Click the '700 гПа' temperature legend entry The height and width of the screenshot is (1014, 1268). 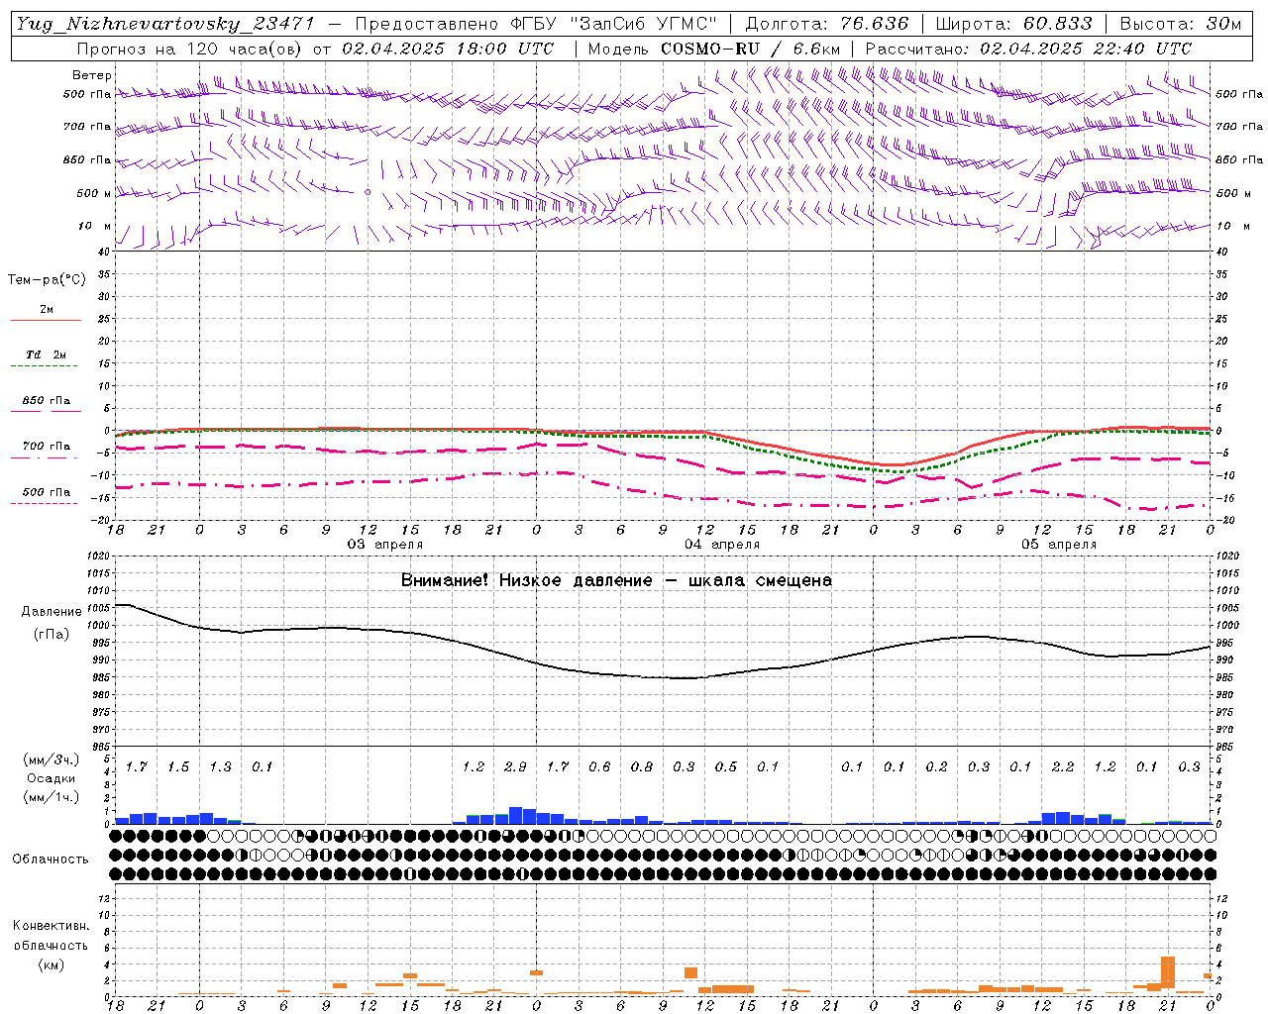click(x=47, y=447)
